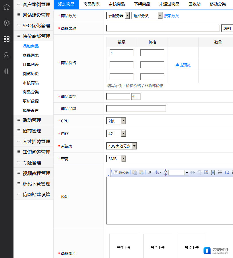Open the settings gear in the sidebar
Image resolution: width=233 pixels, height=258 pixels.
pyautogui.click(x=6, y=23)
